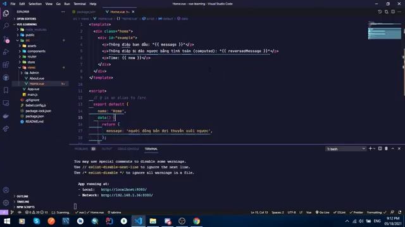Viewport: 405px width, 227px height.
Task: Expand the NPM SCRIPTS section
Action: point(25,207)
